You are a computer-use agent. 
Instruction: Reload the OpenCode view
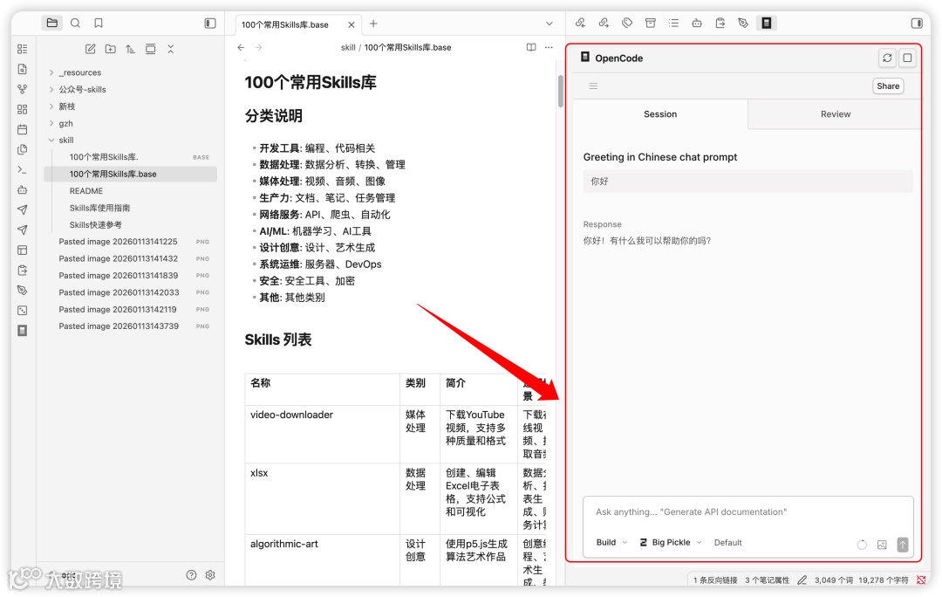887,58
